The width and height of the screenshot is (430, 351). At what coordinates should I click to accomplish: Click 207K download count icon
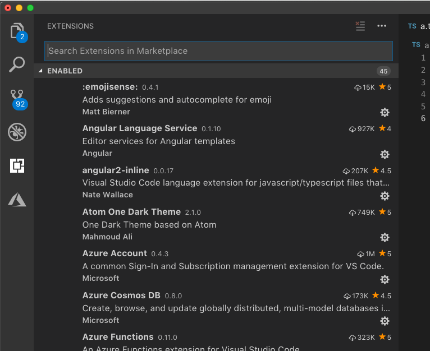346,171
